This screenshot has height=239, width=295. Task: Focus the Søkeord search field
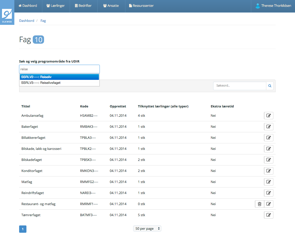point(240,86)
